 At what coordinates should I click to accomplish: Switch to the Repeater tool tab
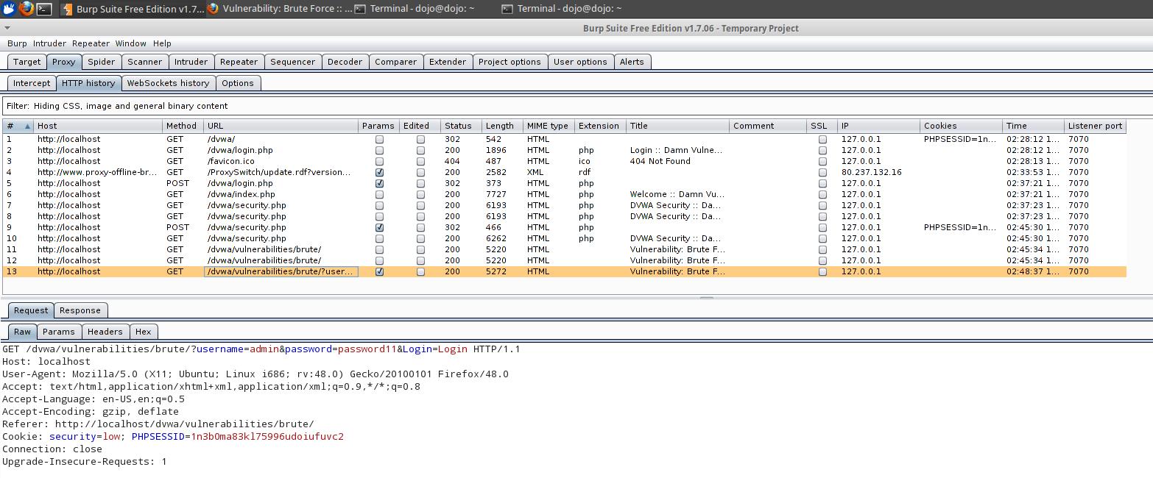[x=239, y=62]
